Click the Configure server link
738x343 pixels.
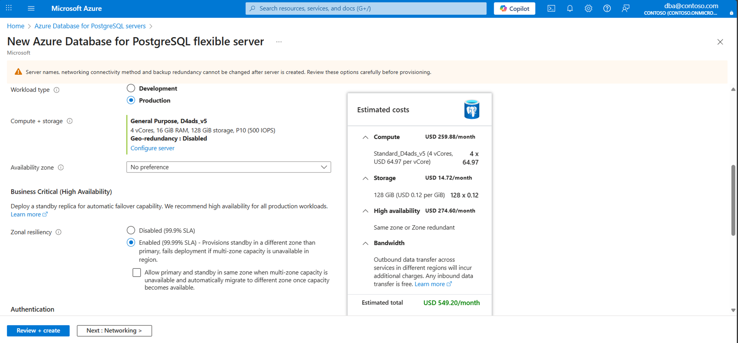[152, 148]
